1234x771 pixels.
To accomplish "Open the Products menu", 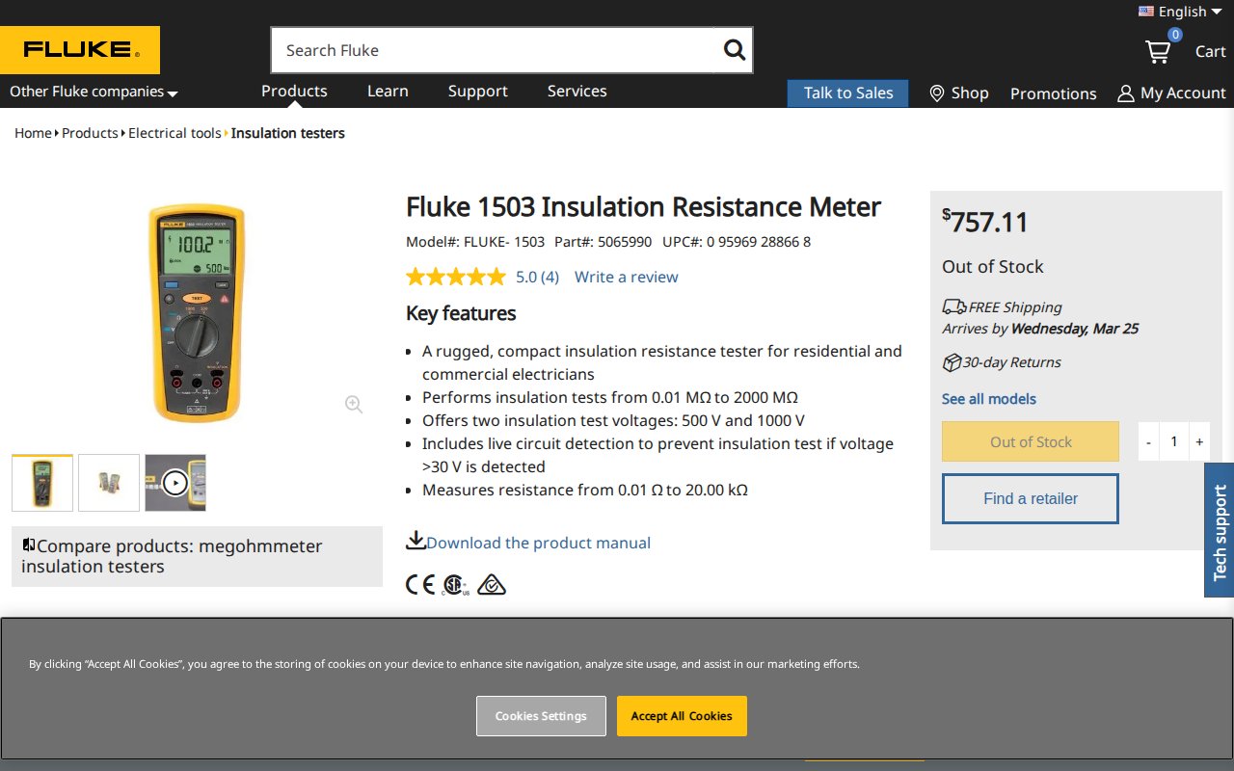I will [294, 91].
